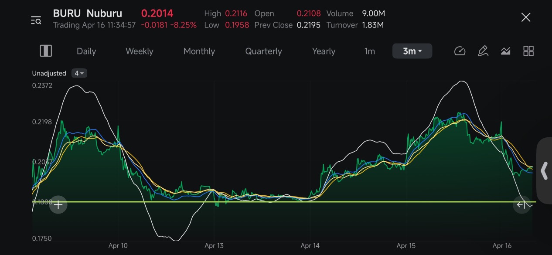552x255 pixels.
Task: Click the plus icon on the chart
Action: coord(58,204)
